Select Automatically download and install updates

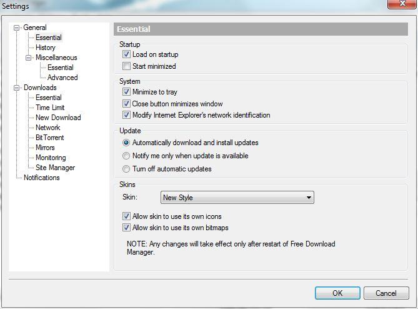pyautogui.click(x=126, y=143)
